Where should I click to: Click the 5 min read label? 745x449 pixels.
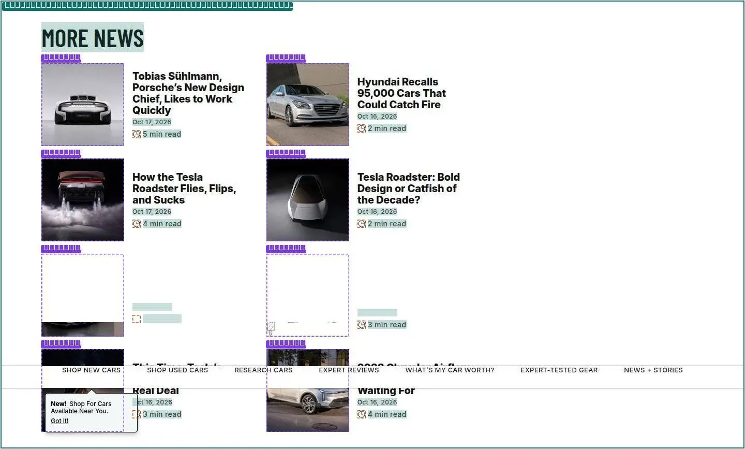click(162, 134)
